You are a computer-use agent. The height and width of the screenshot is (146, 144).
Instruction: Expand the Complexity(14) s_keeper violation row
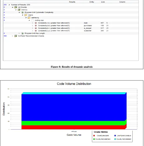[x=33, y=28]
